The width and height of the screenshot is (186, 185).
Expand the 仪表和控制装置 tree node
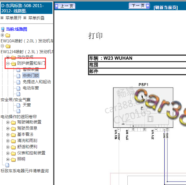8,153
